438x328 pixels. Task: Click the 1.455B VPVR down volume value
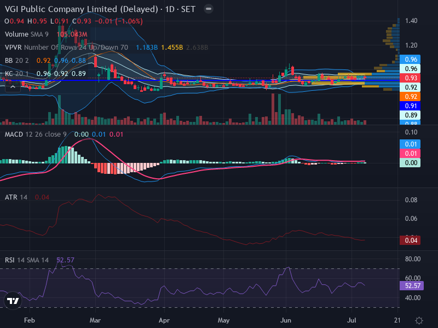(x=172, y=48)
